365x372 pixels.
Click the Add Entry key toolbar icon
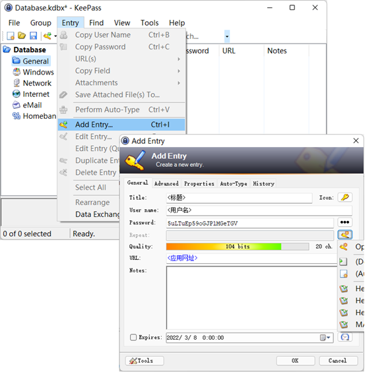[48, 36]
